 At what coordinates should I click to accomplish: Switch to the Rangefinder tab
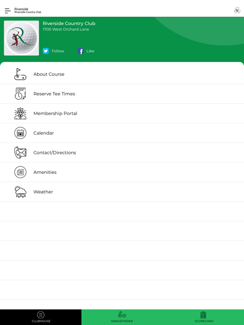coord(122,317)
